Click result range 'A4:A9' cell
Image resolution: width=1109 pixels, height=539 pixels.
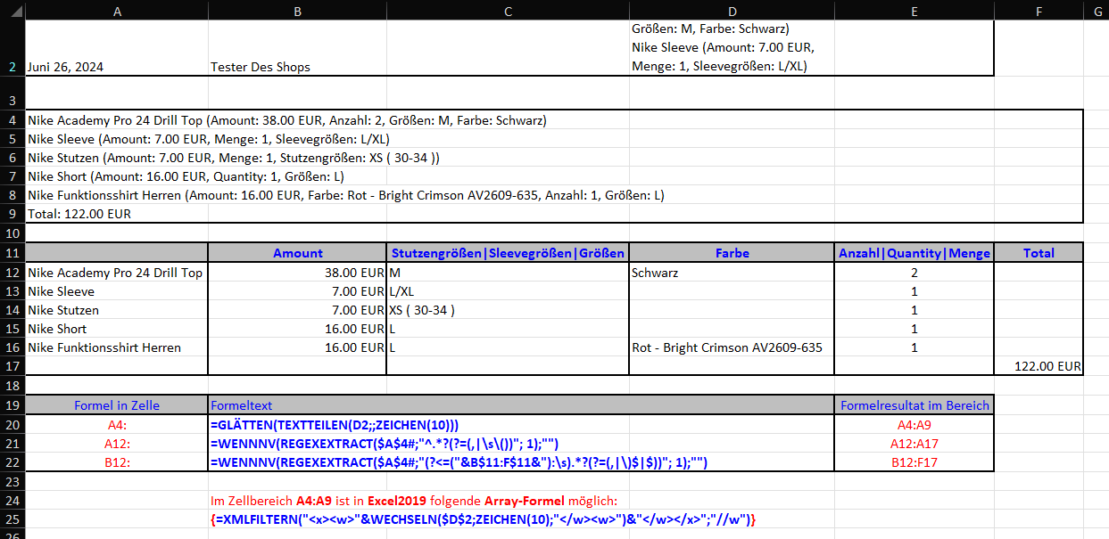[x=915, y=425]
